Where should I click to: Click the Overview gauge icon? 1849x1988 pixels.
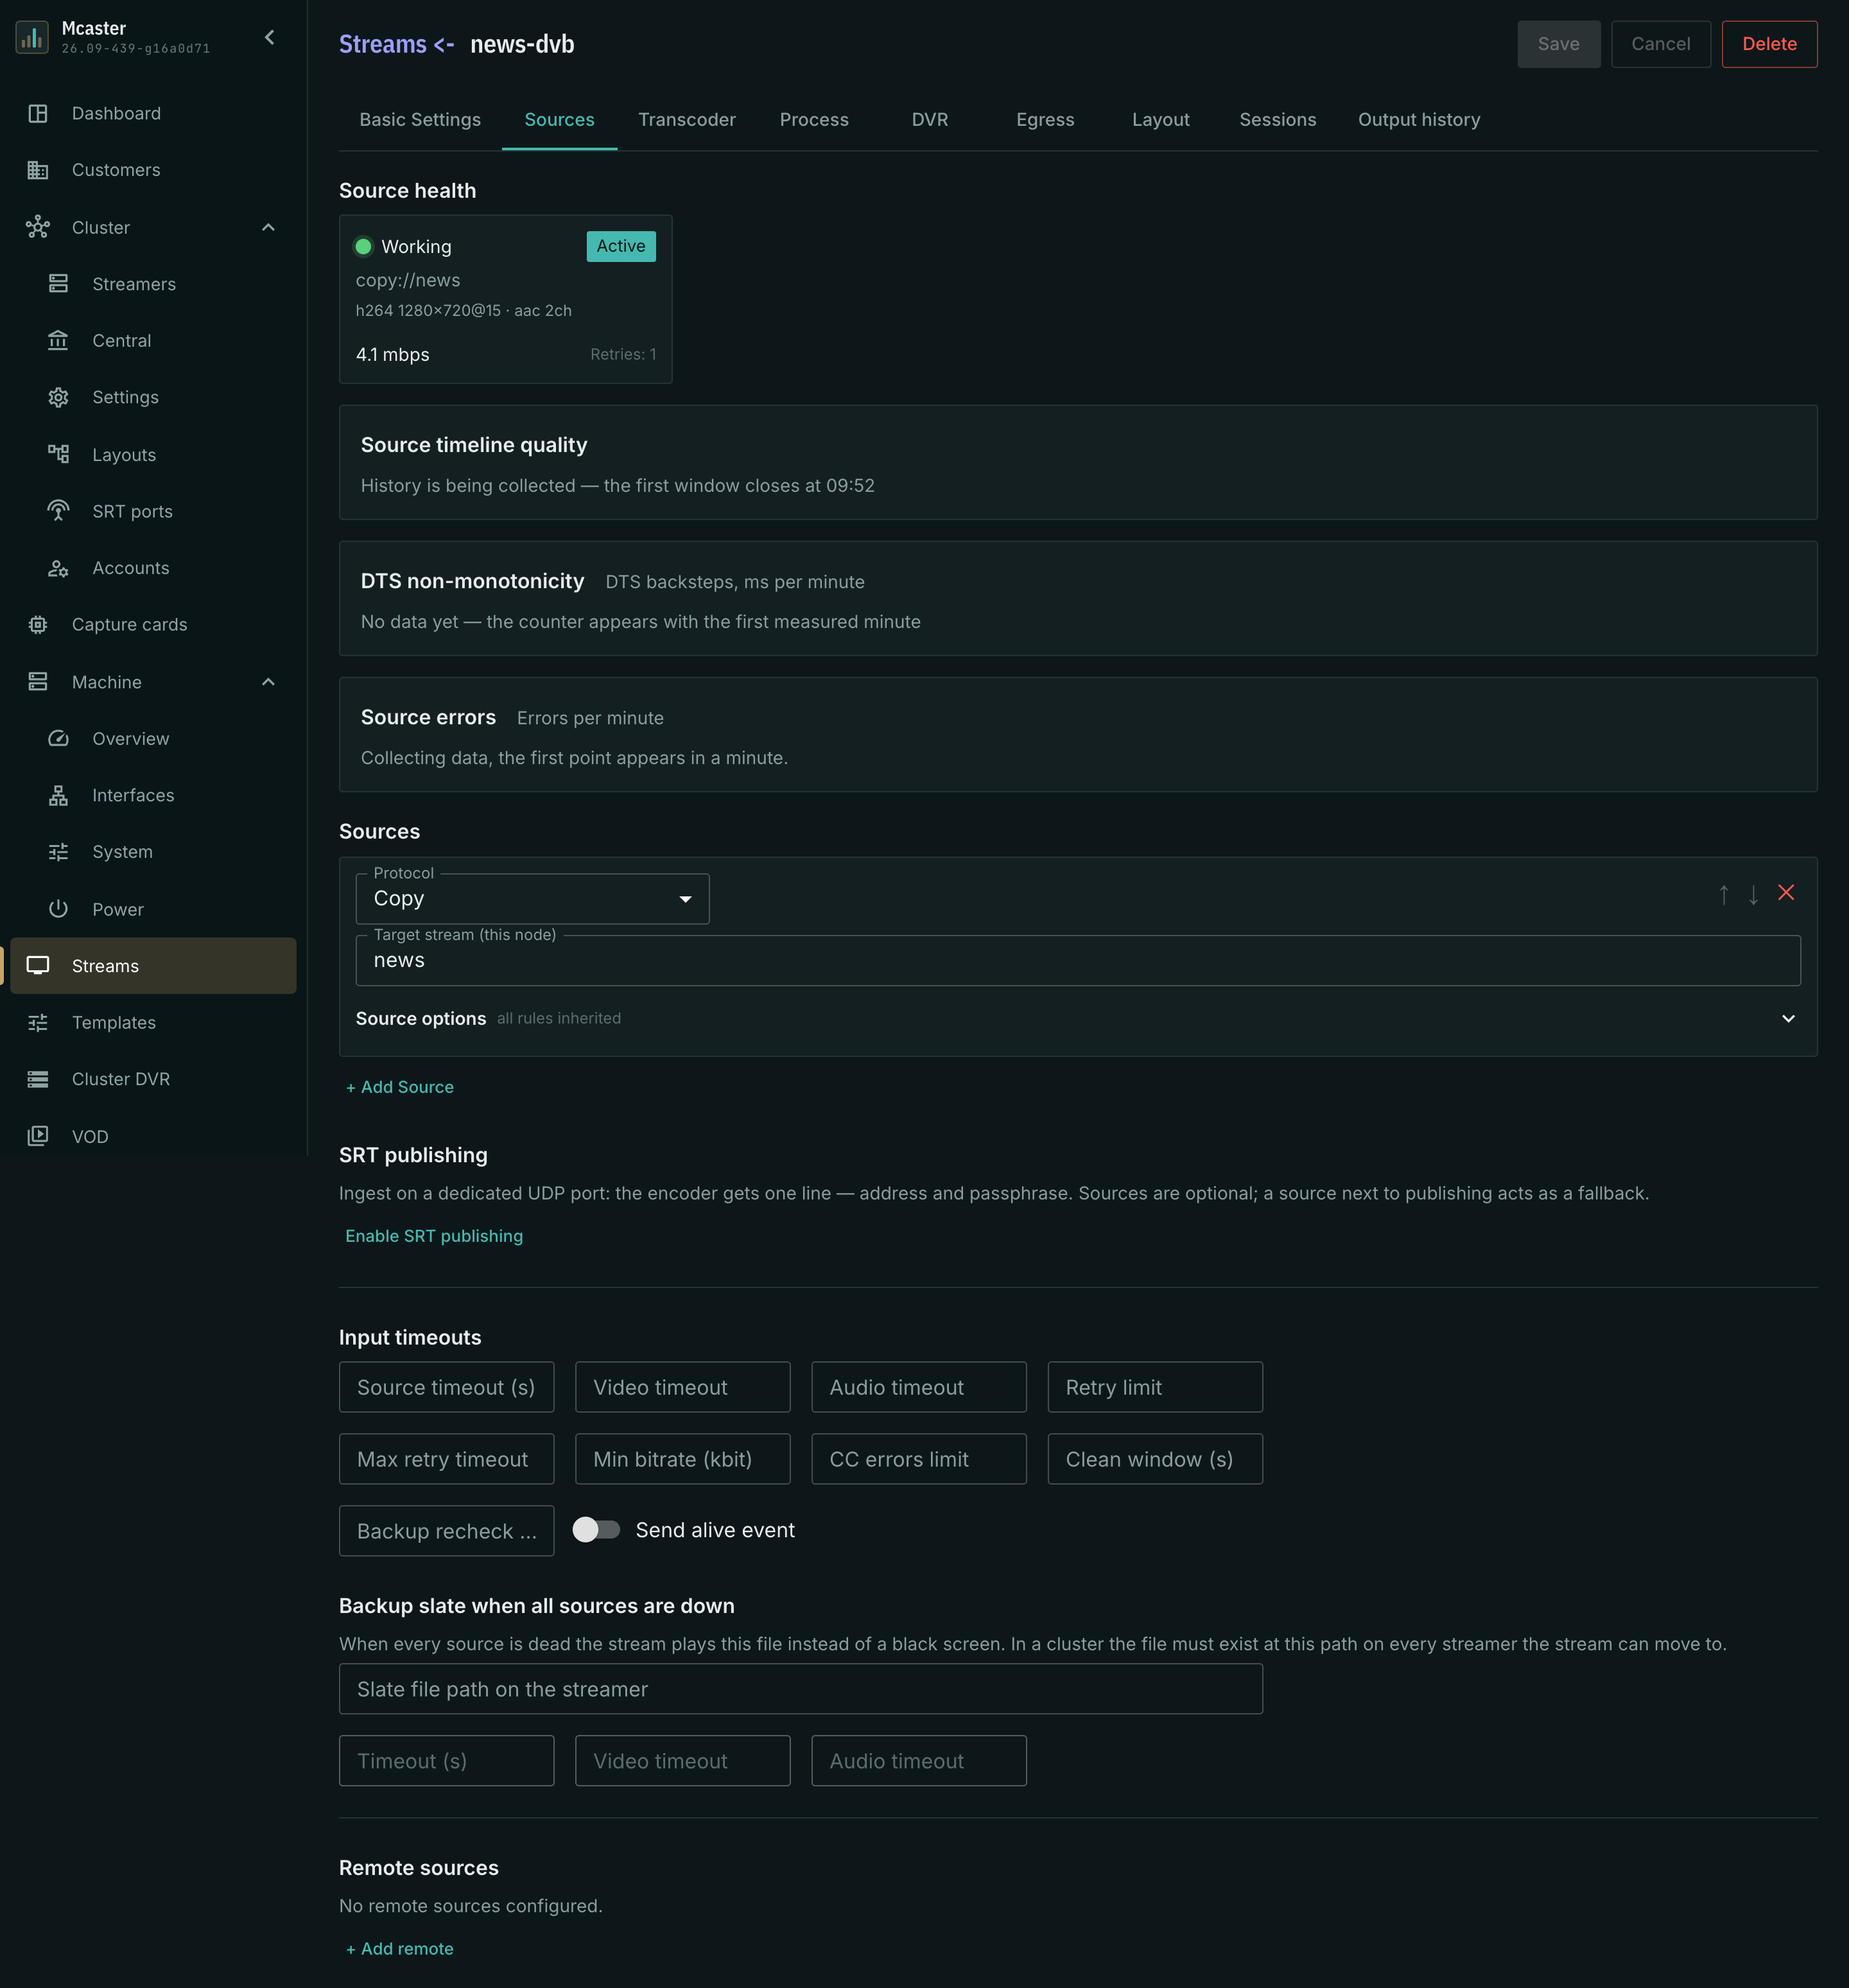tap(59, 738)
